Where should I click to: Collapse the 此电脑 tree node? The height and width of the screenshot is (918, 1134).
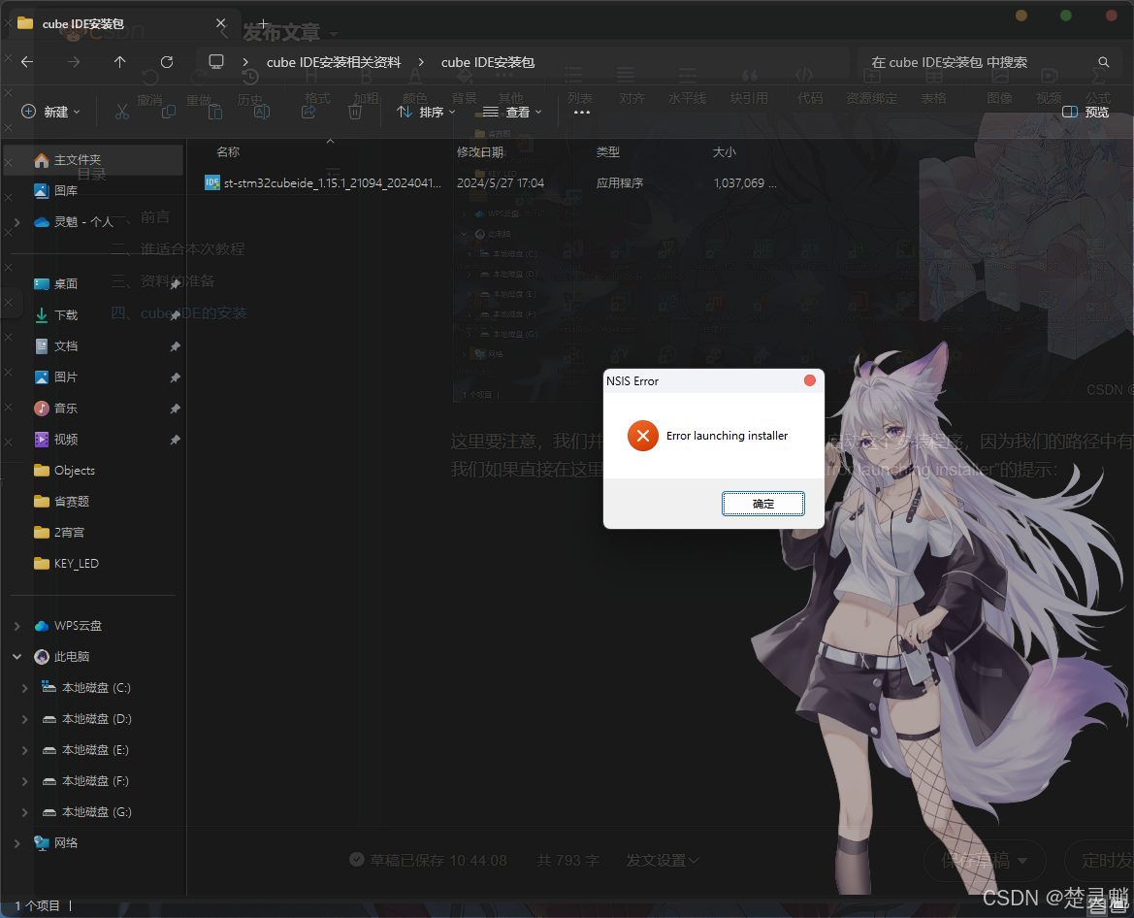point(17,657)
